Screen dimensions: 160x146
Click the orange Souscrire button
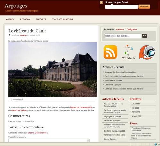pos(144,7)
